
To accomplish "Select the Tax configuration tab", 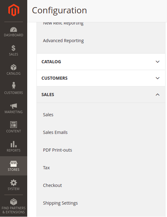I will pos(46,168).
